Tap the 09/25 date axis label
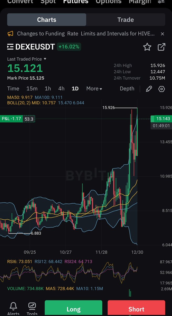The height and width of the screenshot is (316, 172). coord(30,252)
